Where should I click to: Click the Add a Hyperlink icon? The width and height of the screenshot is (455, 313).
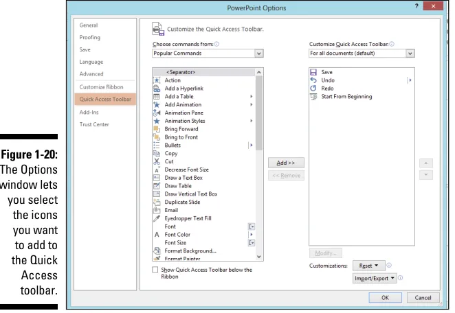pyautogui.click(x=157, y=89)
